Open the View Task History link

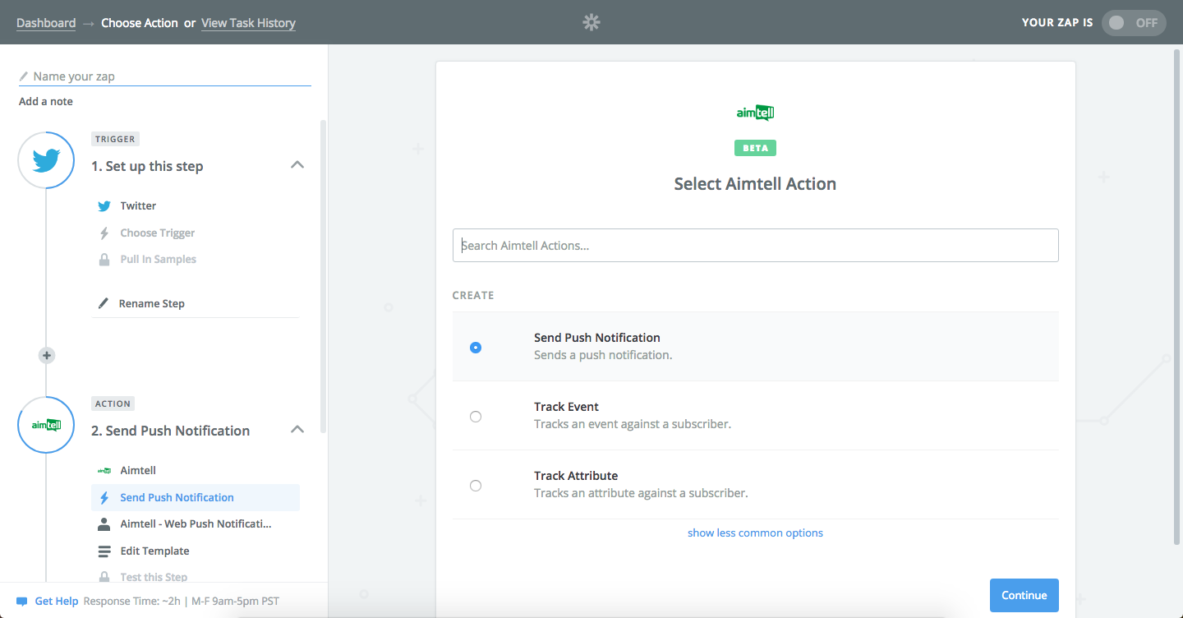(248, 23)
